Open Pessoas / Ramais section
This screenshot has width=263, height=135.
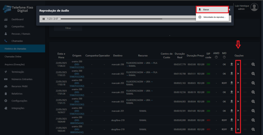pos(21,34)
